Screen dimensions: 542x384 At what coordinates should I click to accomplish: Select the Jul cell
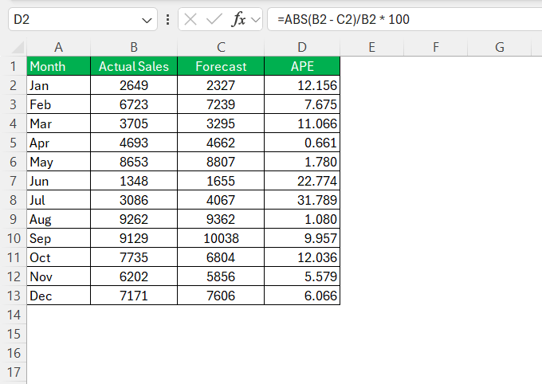tap(58, 200)
